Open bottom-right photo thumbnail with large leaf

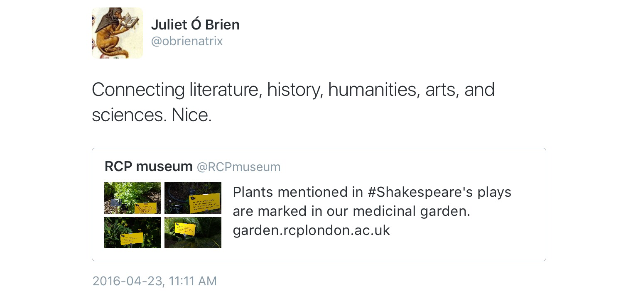coord(193,233)
